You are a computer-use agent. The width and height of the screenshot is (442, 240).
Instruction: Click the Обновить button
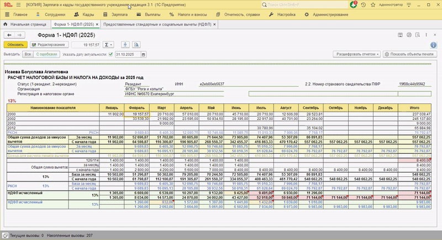click(x=15, y=45)
